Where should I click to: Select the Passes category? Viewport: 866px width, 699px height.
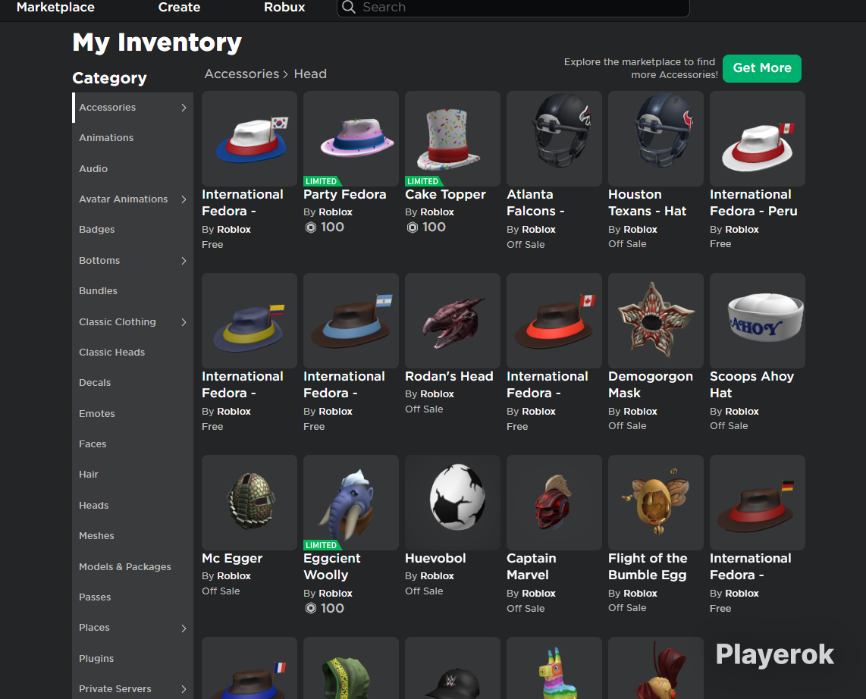95,597
